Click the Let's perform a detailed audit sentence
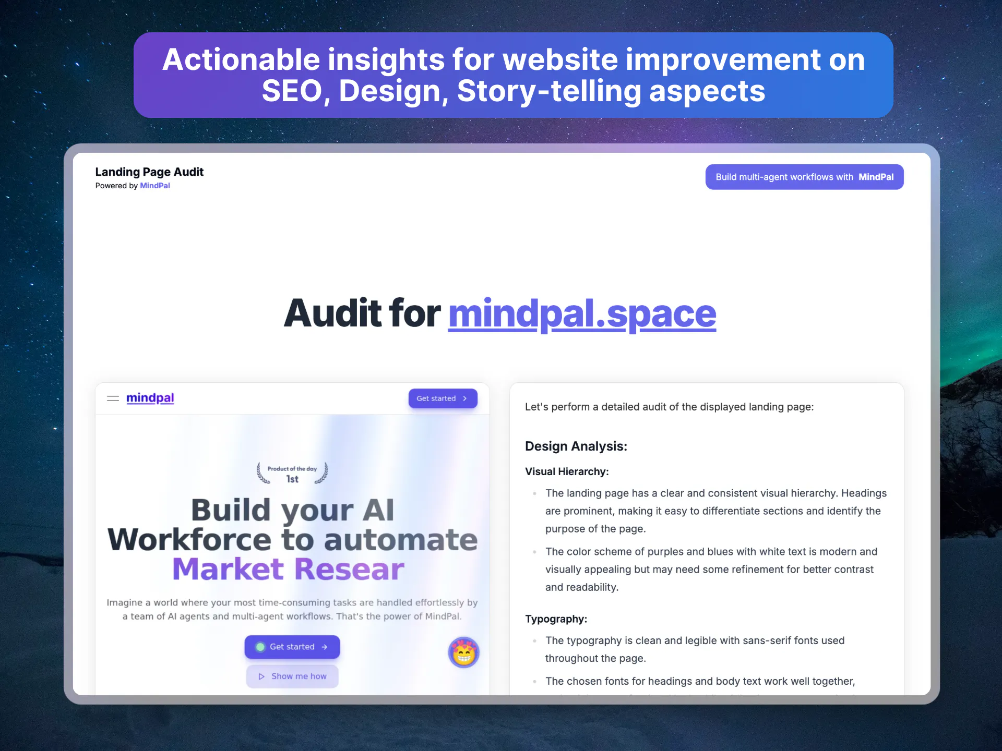This screenshot has width=1002, height=751. click(669, 407)
